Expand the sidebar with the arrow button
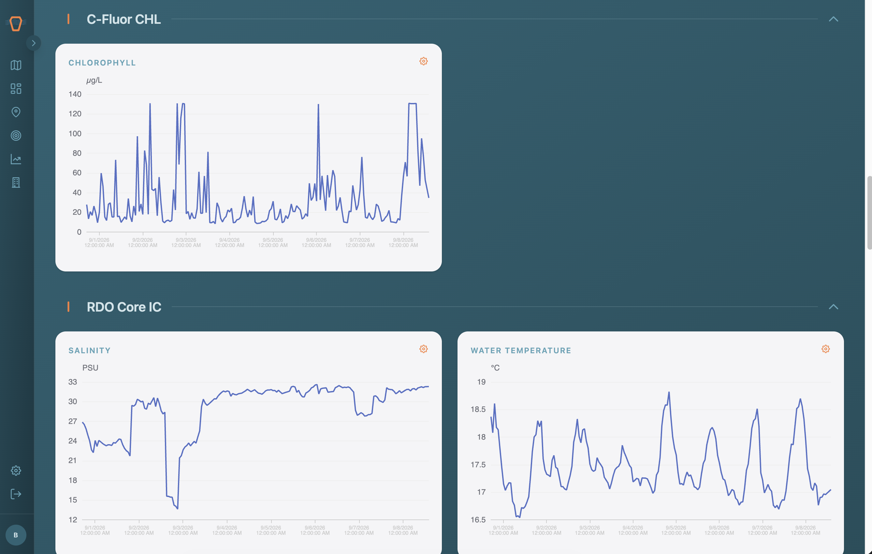The height and width of the screenshot is (554, 872). pos(33,43)
